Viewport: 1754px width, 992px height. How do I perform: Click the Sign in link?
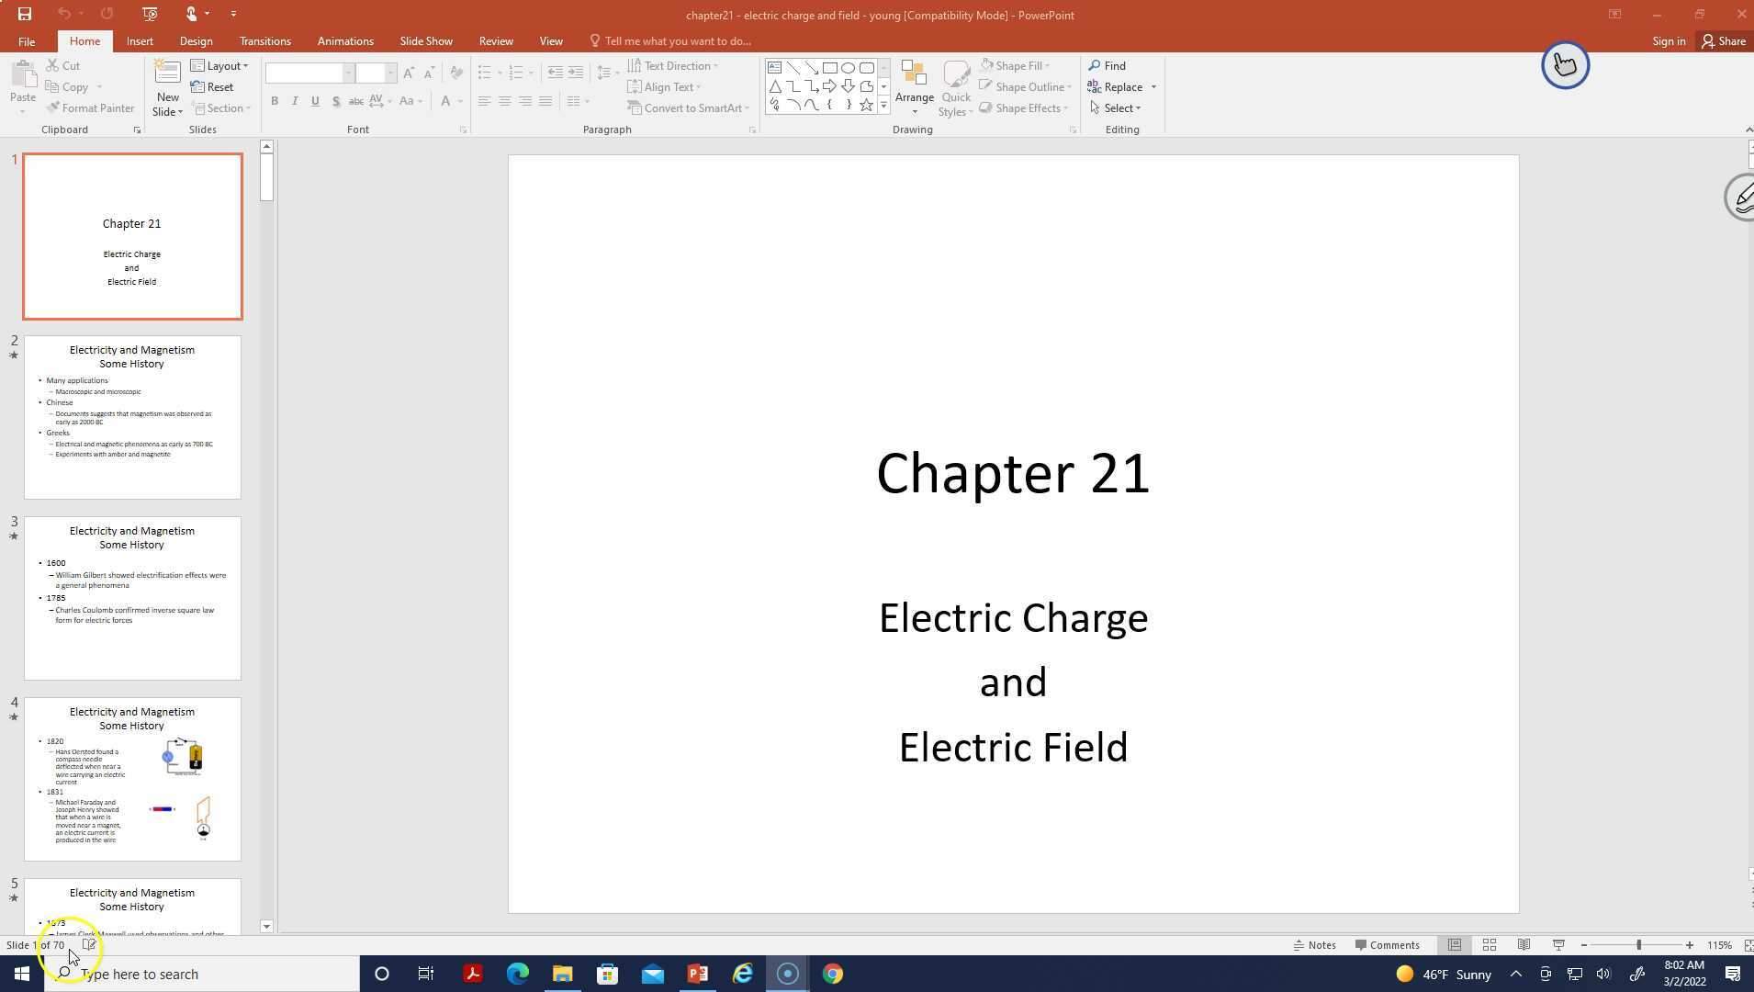[x=1669, y=40]
